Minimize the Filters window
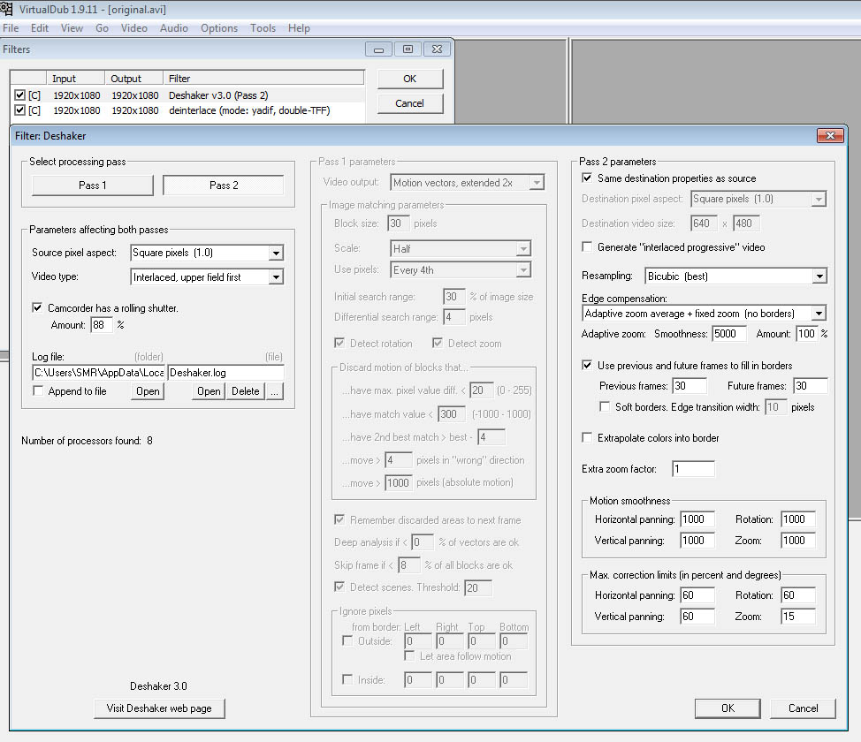The image size is (861, 742). [x=378, y=49]
